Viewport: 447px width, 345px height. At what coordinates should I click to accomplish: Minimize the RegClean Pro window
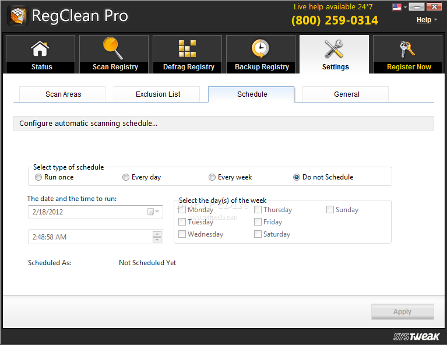[417, 7]
